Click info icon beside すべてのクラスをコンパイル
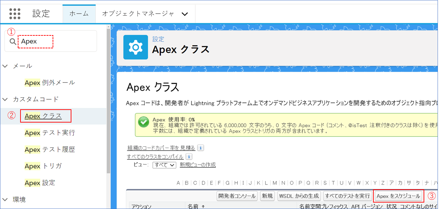Image resolution: width=441 pixels, height=209 pixels. point(189,157)
